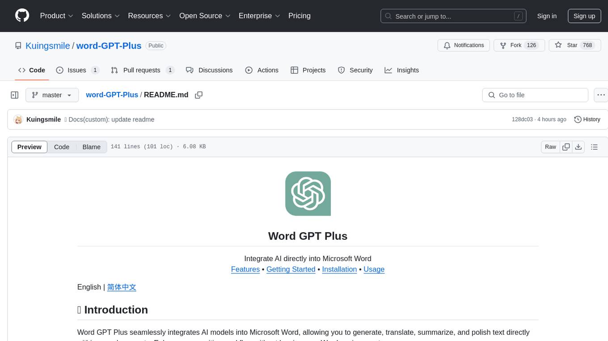
Task: Copy the raw file contents
Action: point(566,147)
